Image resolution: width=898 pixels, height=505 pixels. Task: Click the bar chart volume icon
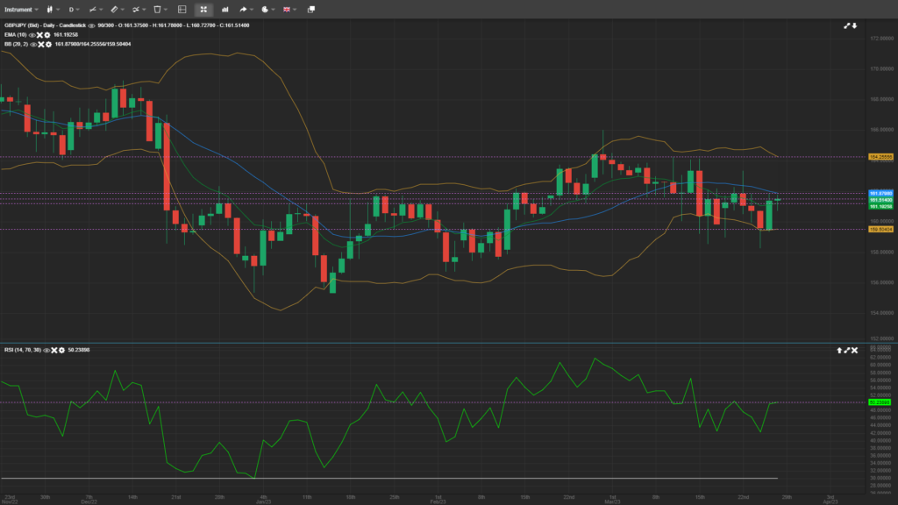(225, 10)
